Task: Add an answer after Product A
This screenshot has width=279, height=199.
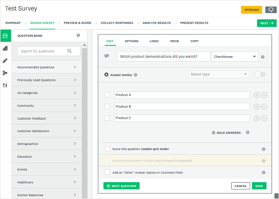Action: point(256,95)
